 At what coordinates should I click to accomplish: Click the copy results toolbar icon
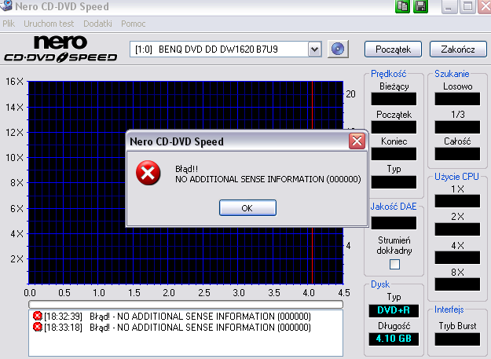[x=402, y=6]
